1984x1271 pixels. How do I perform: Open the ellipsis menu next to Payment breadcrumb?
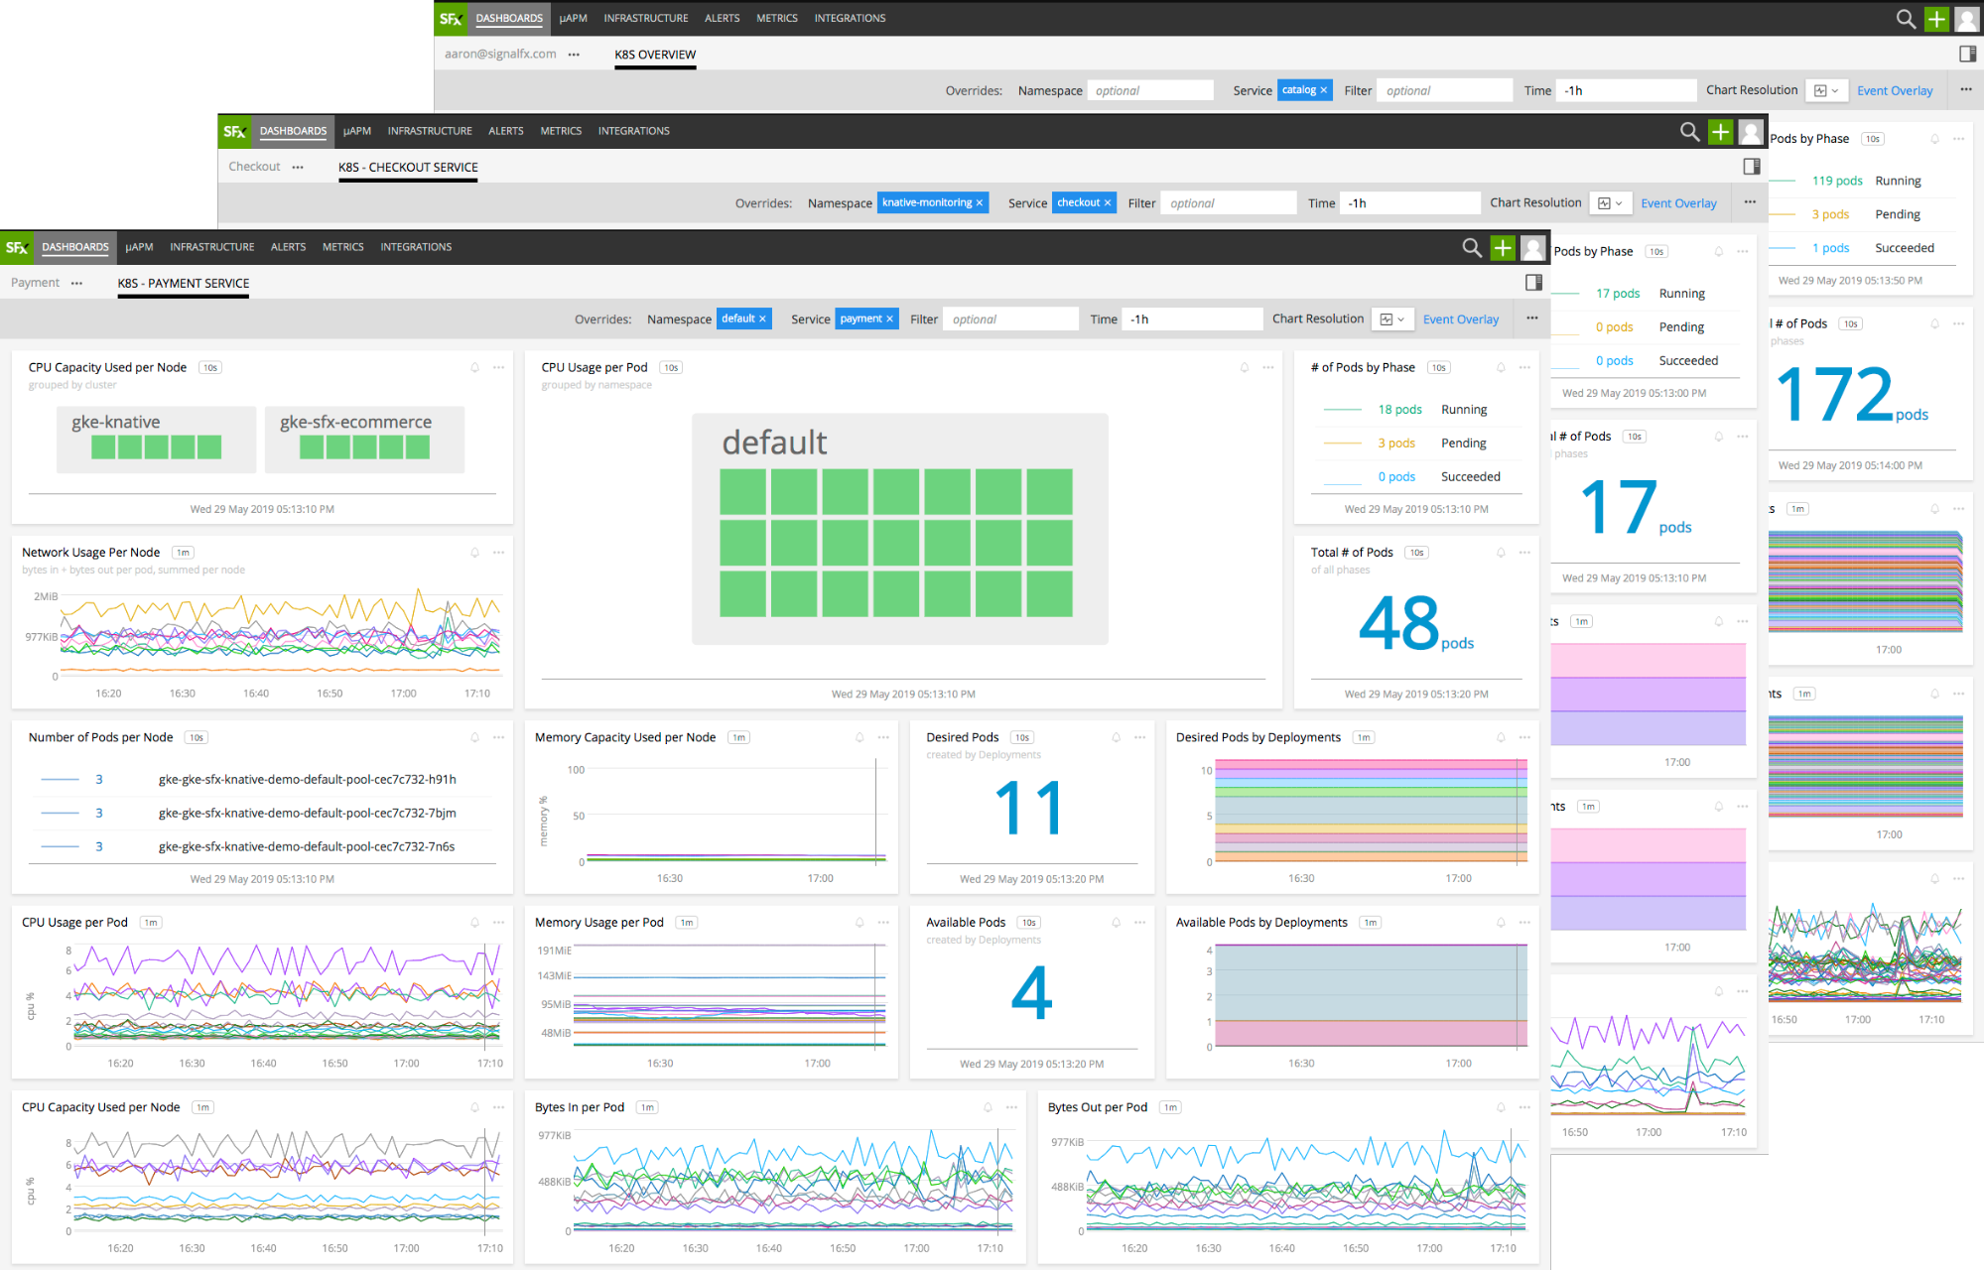pos(76,284)
